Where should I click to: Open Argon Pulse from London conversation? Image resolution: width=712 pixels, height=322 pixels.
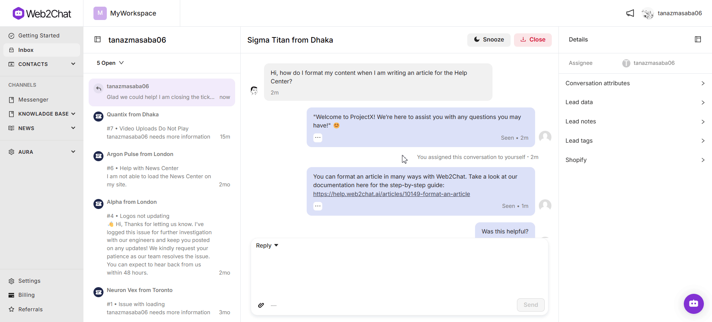click(x=162, y=170)
